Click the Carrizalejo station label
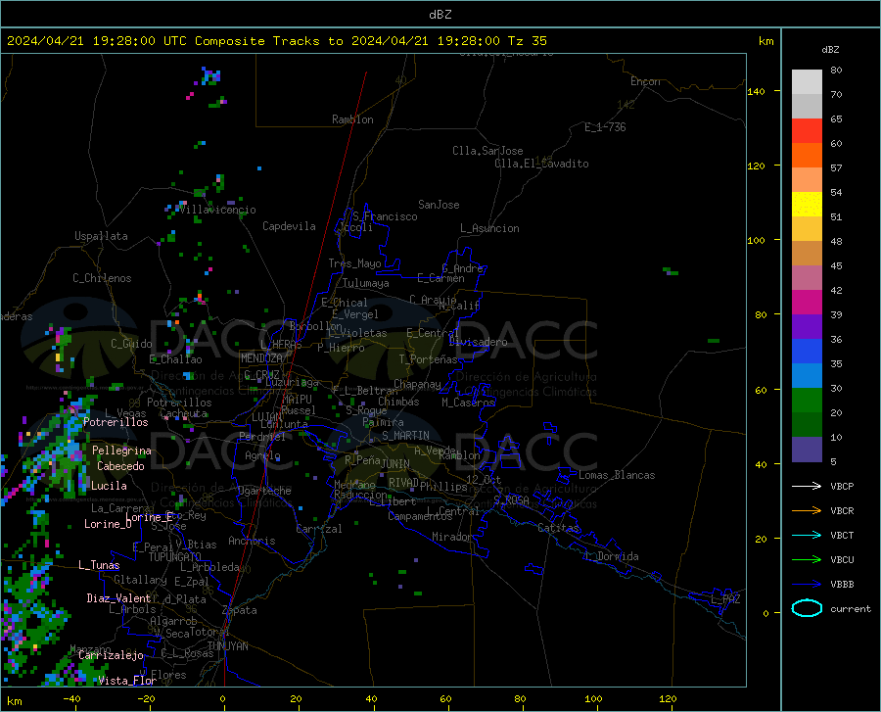881x712 pixels. click(111, 655)
